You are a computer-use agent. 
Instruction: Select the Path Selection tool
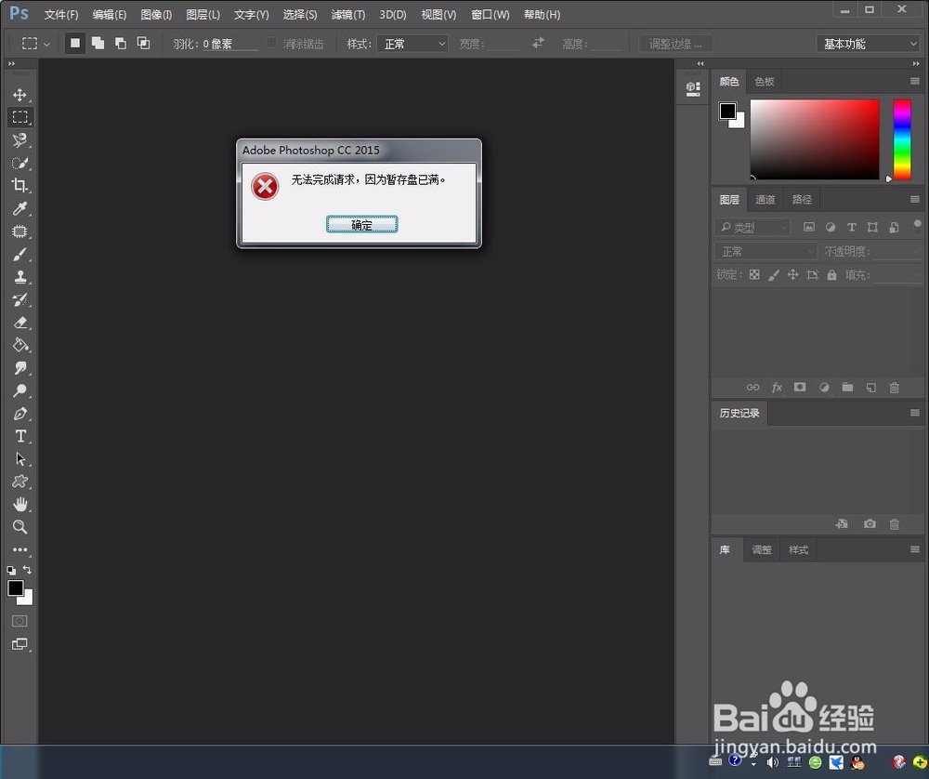pyautogui.click(x=20, y=459)
